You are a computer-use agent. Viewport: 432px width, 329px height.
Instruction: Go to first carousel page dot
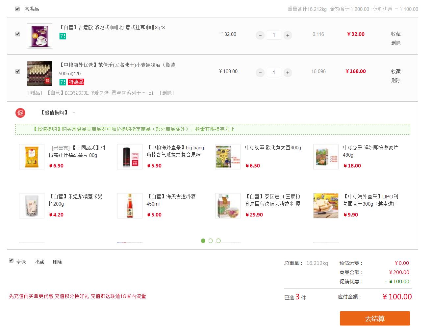tap(203, 241)
